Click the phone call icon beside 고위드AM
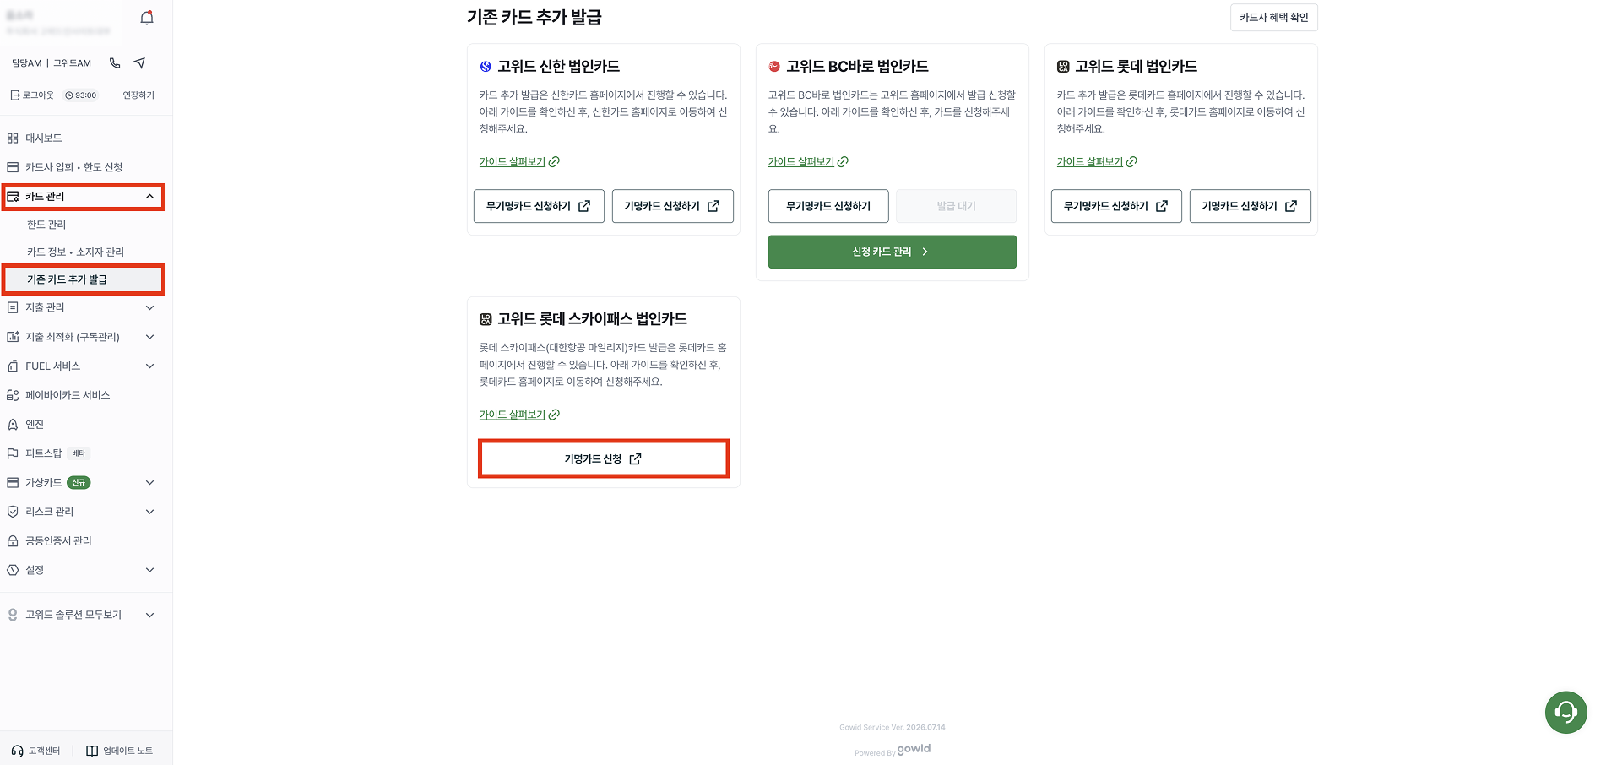 pyautogui.click(x=115, y=63)
